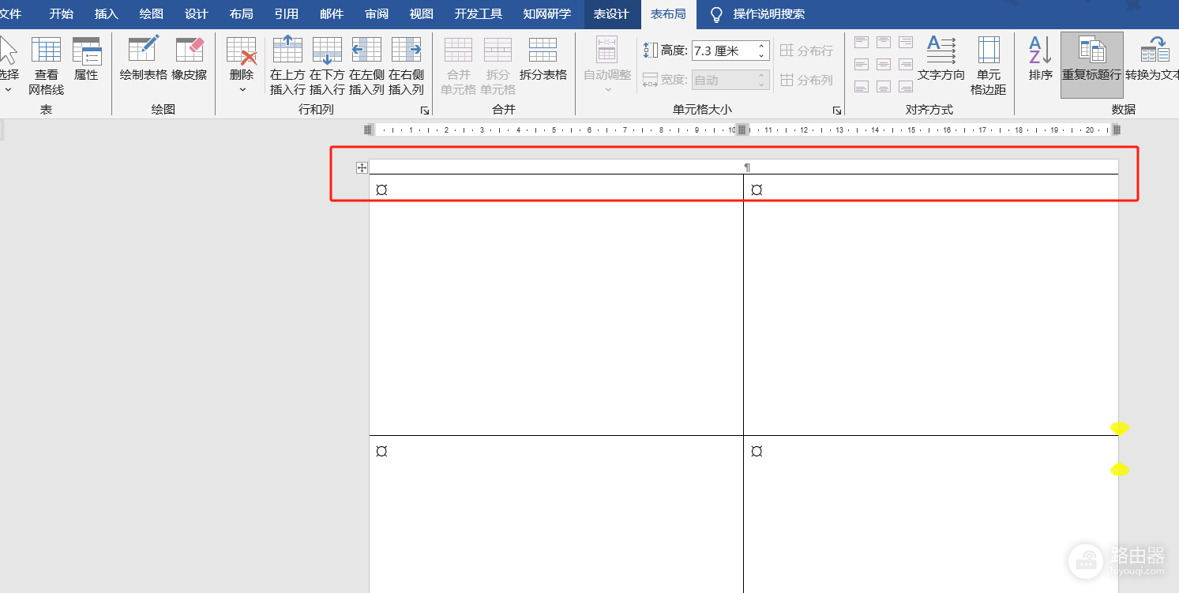This screenshot has height=593, width=1179.
Task: Click Distribute Rows (分布行)
Action: tap(806, 51)
